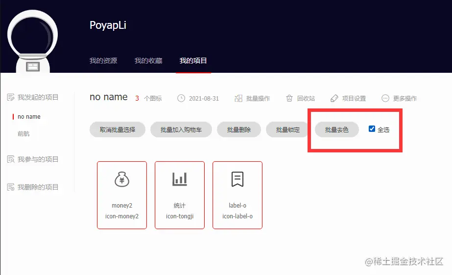Click the 2021-08-31 date text
Screen dimensions: 452x275
coord(204,98)
